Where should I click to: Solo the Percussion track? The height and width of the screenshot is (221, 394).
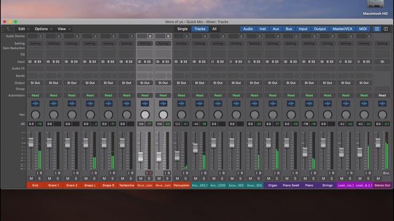[x=185, y=179]
